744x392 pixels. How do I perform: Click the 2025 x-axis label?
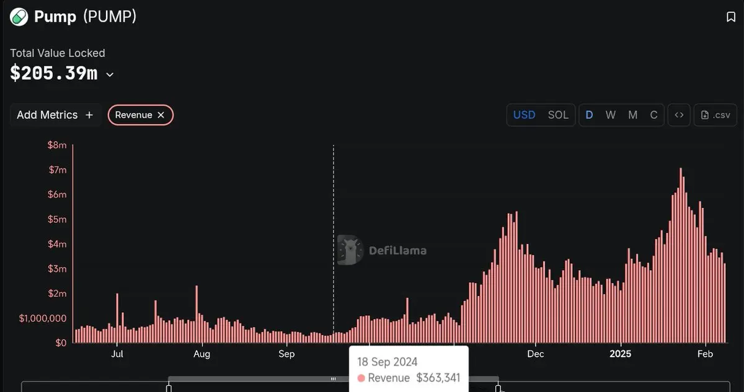pos(620,354)
